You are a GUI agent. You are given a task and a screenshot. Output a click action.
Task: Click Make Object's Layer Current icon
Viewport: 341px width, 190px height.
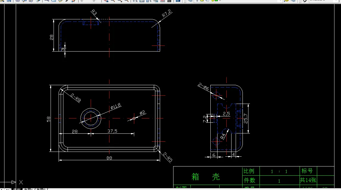tap(287, 1)
